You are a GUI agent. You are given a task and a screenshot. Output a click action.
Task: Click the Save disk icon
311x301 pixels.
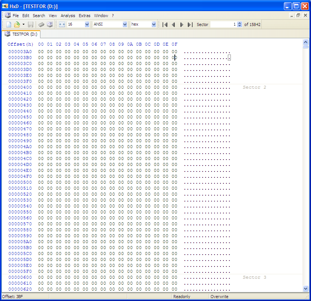click(30, 24)
